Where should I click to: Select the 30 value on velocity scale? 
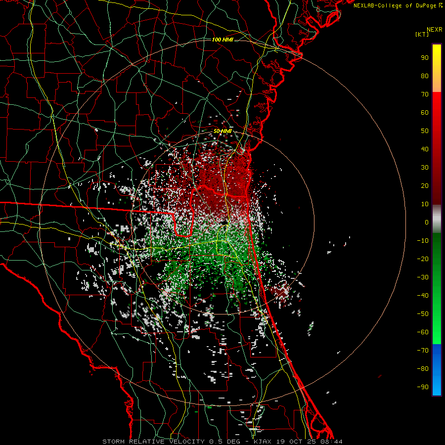(425, 168)
